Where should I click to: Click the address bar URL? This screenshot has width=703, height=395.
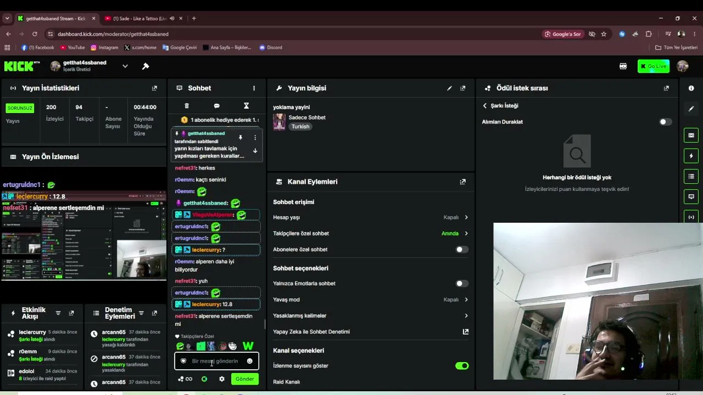pos(113,34)
